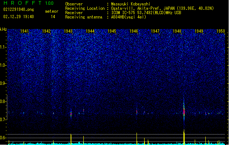The height and width of the screenshot is (145, 229).
Task: Select the 0.9 frequency axis label
Action: pyautogui.click(x=3, y=83)
